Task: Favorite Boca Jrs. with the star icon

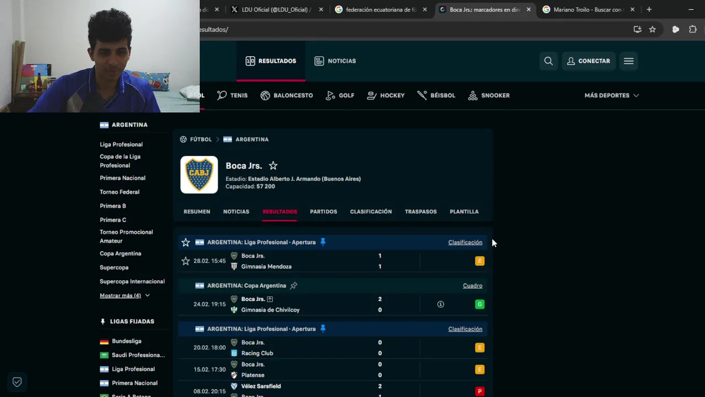Action: (273, 165)
